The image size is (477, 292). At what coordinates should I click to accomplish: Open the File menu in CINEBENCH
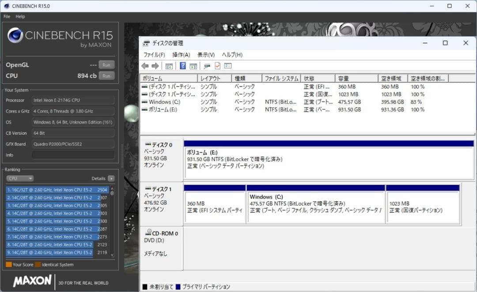[6, 16]
